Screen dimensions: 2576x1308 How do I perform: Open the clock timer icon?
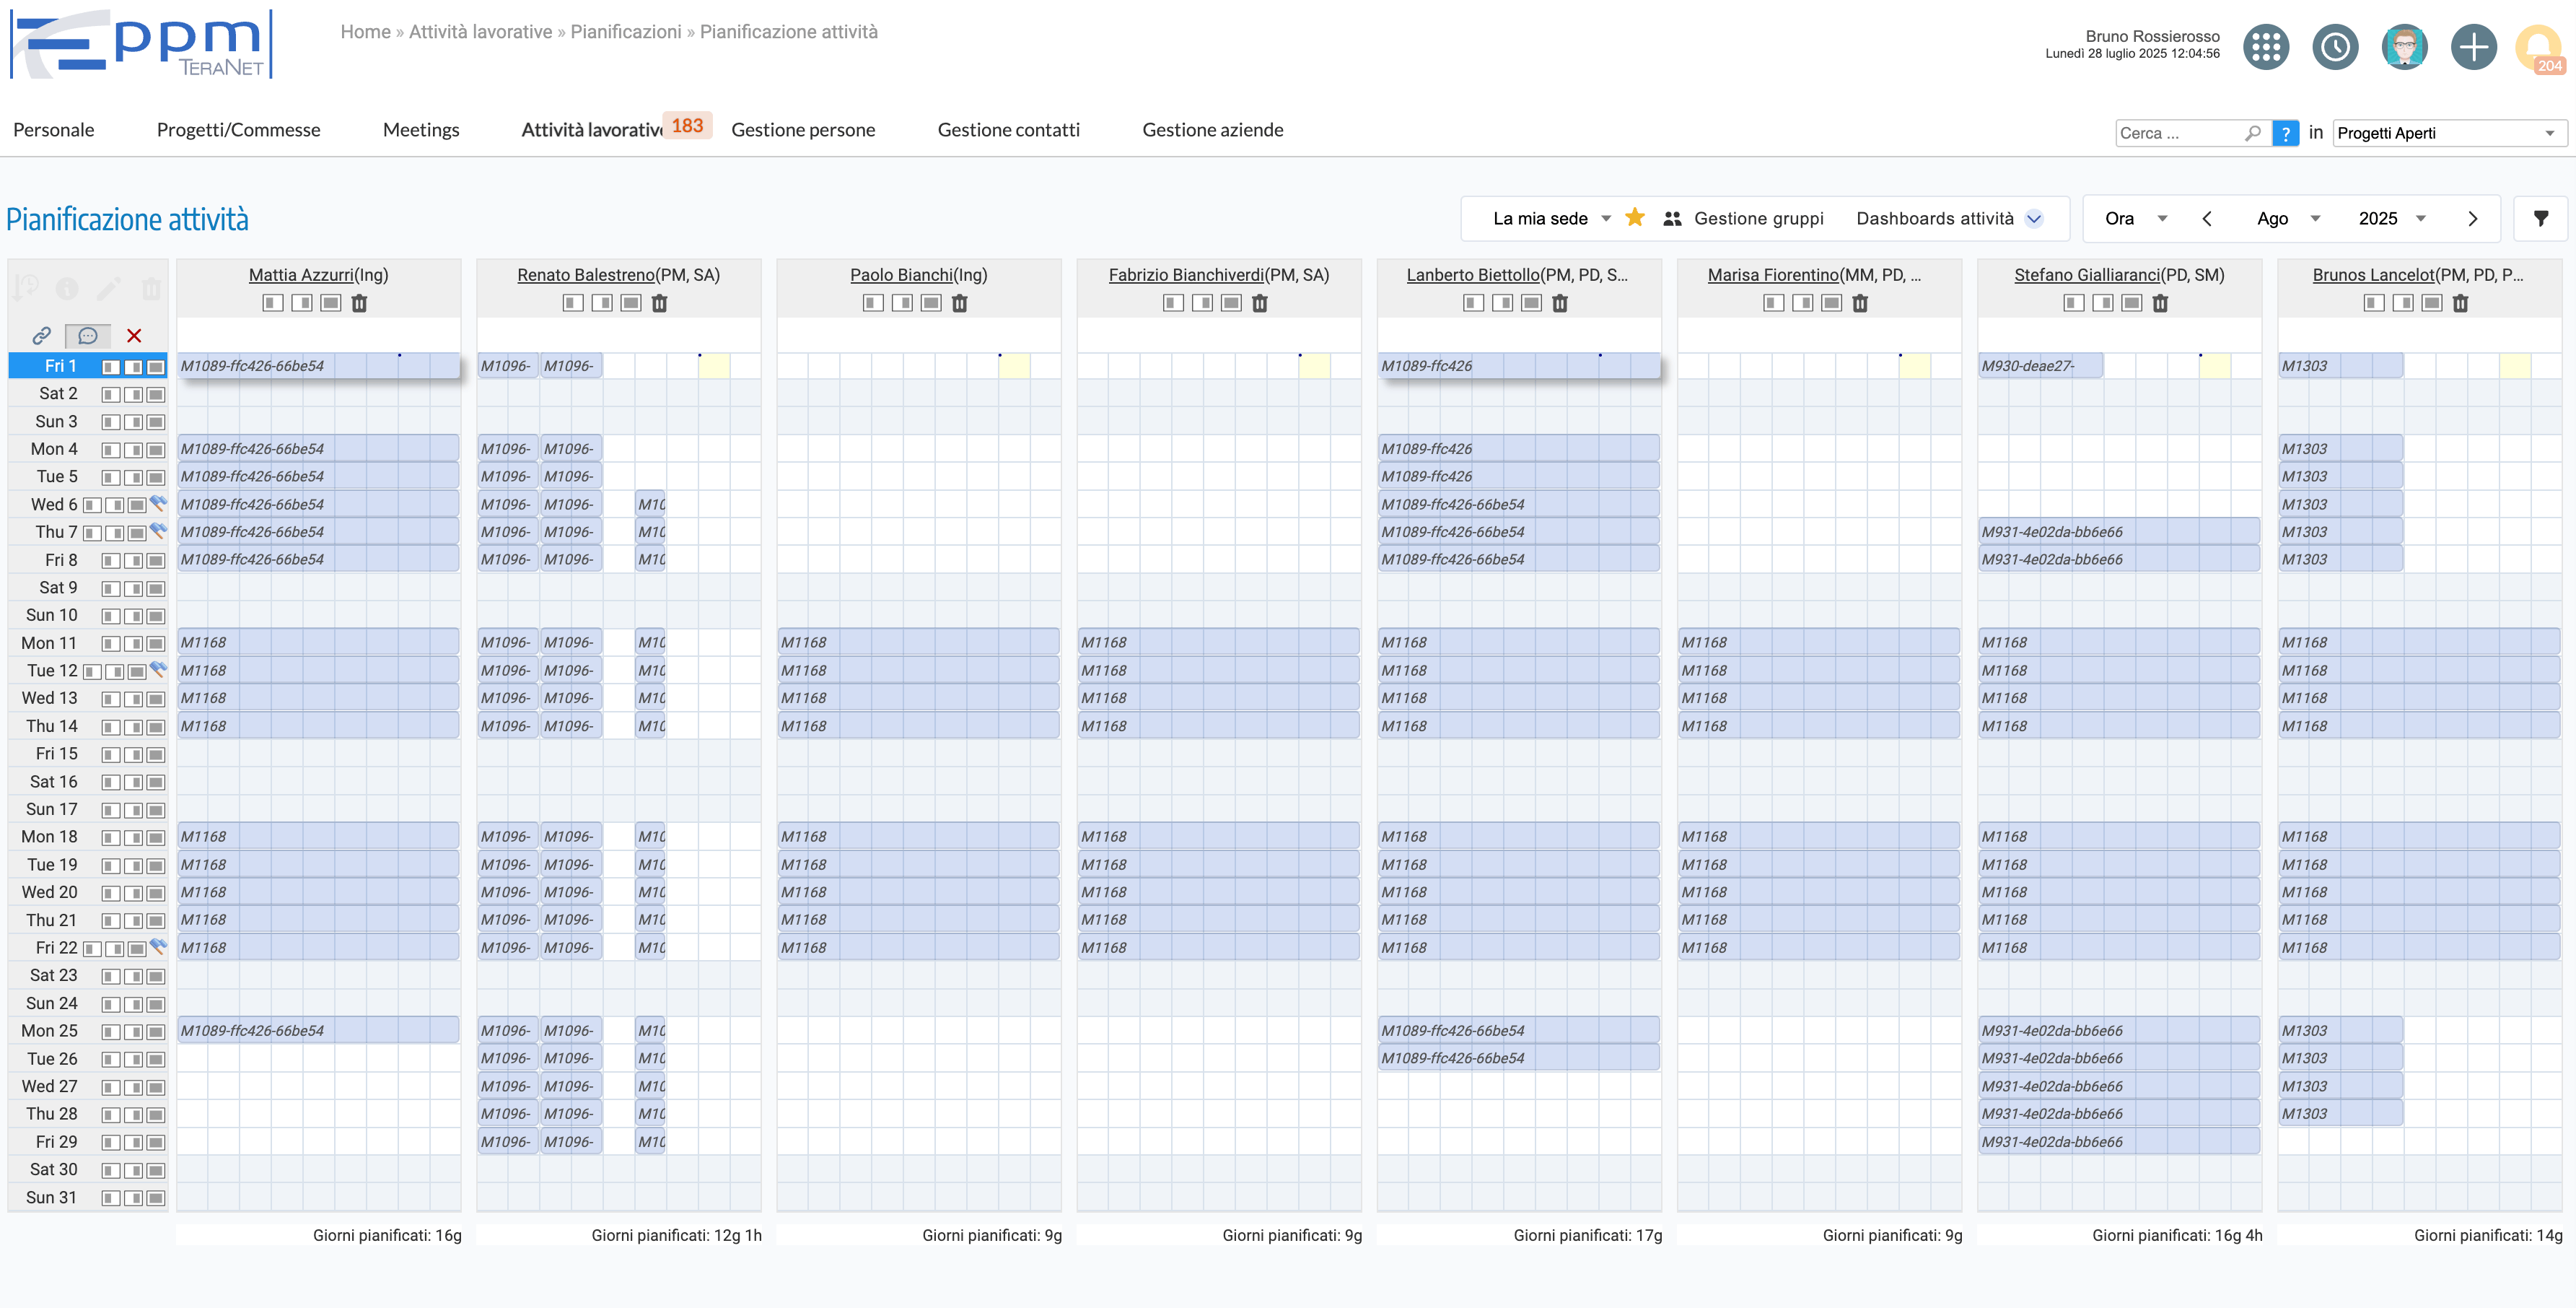point(2334,47)
